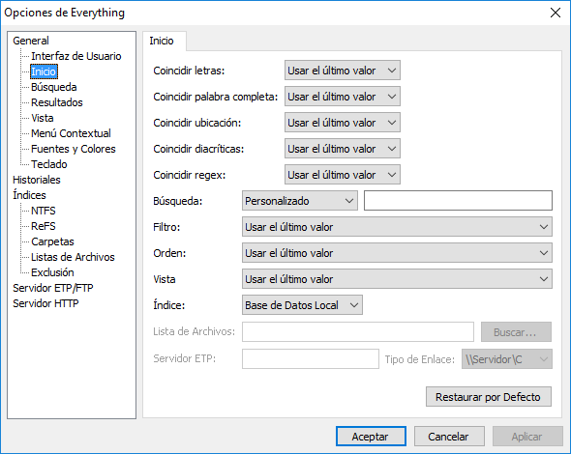Confirm with the Aceptar button

click(371, 437)
